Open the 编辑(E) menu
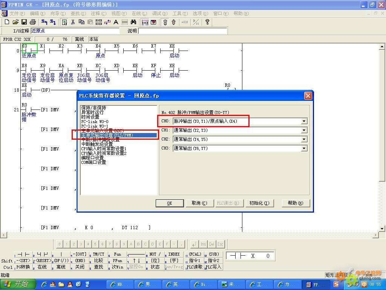The width and height of the screenshot is (386, 290). (38, 13)
